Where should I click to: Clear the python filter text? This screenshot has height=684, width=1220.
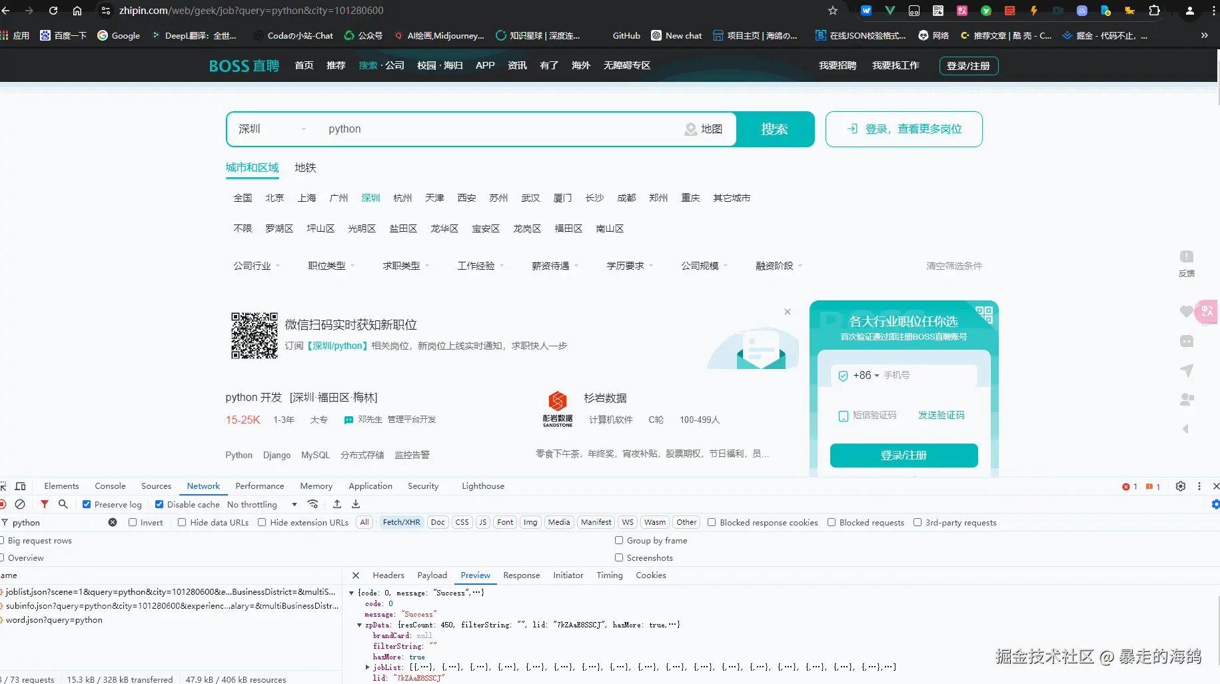pyautogui.click(x=113, y=522)
